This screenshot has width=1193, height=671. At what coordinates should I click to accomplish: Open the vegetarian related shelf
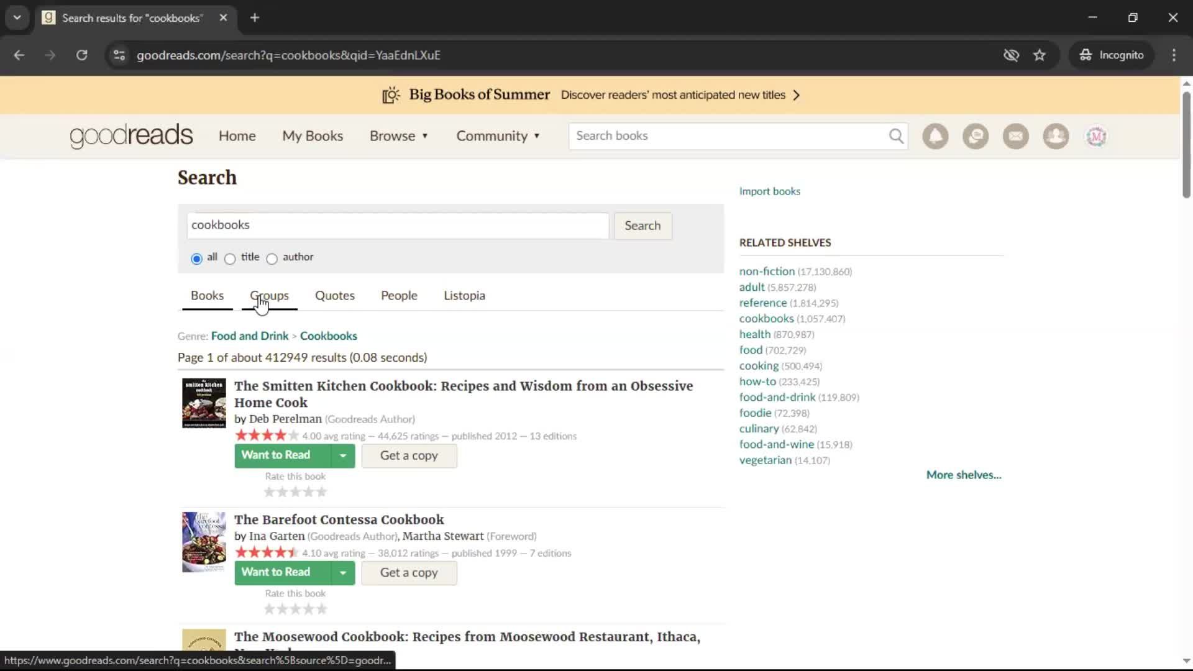pyautogui.click(x=765, y=460)
